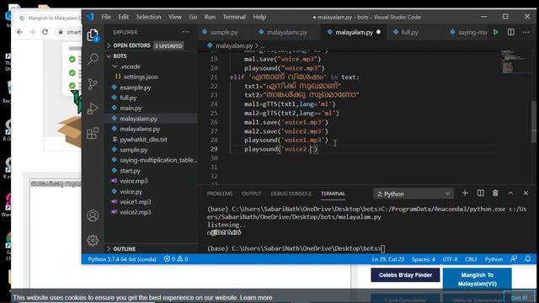Switch to the Output panel tab

pyautogui.click(x=252, y=194)
